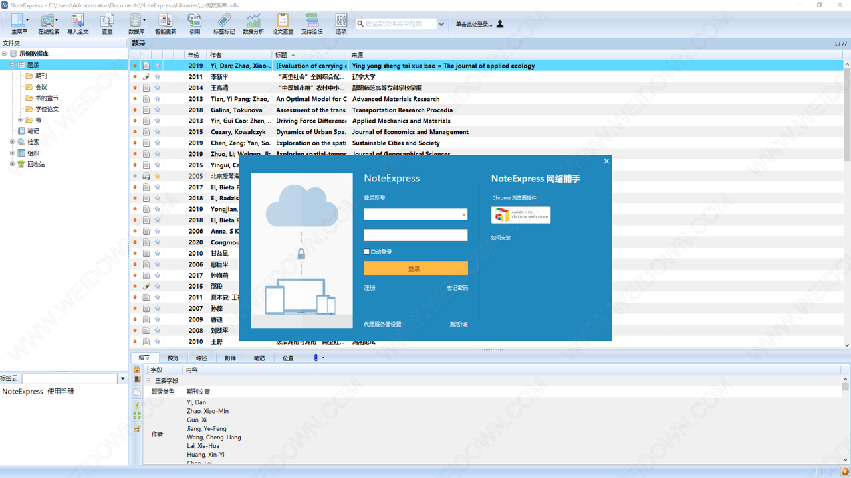Select the 细节 details tab
851x478 pixels.
[x=144, y=358]
